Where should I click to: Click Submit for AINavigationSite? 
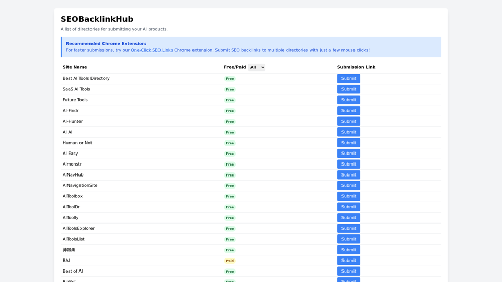click(348, 185)
